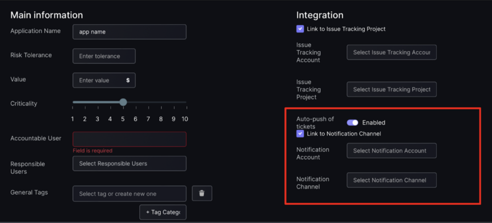Screen dimensions: 492x223
Task: Click the trash icon beside General Tags
Action: pos(202,194)
